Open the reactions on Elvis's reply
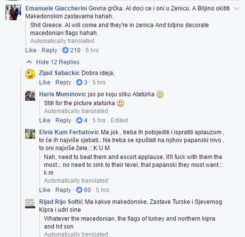The width and height of the screenshot is (245, 237). point(83,190)
